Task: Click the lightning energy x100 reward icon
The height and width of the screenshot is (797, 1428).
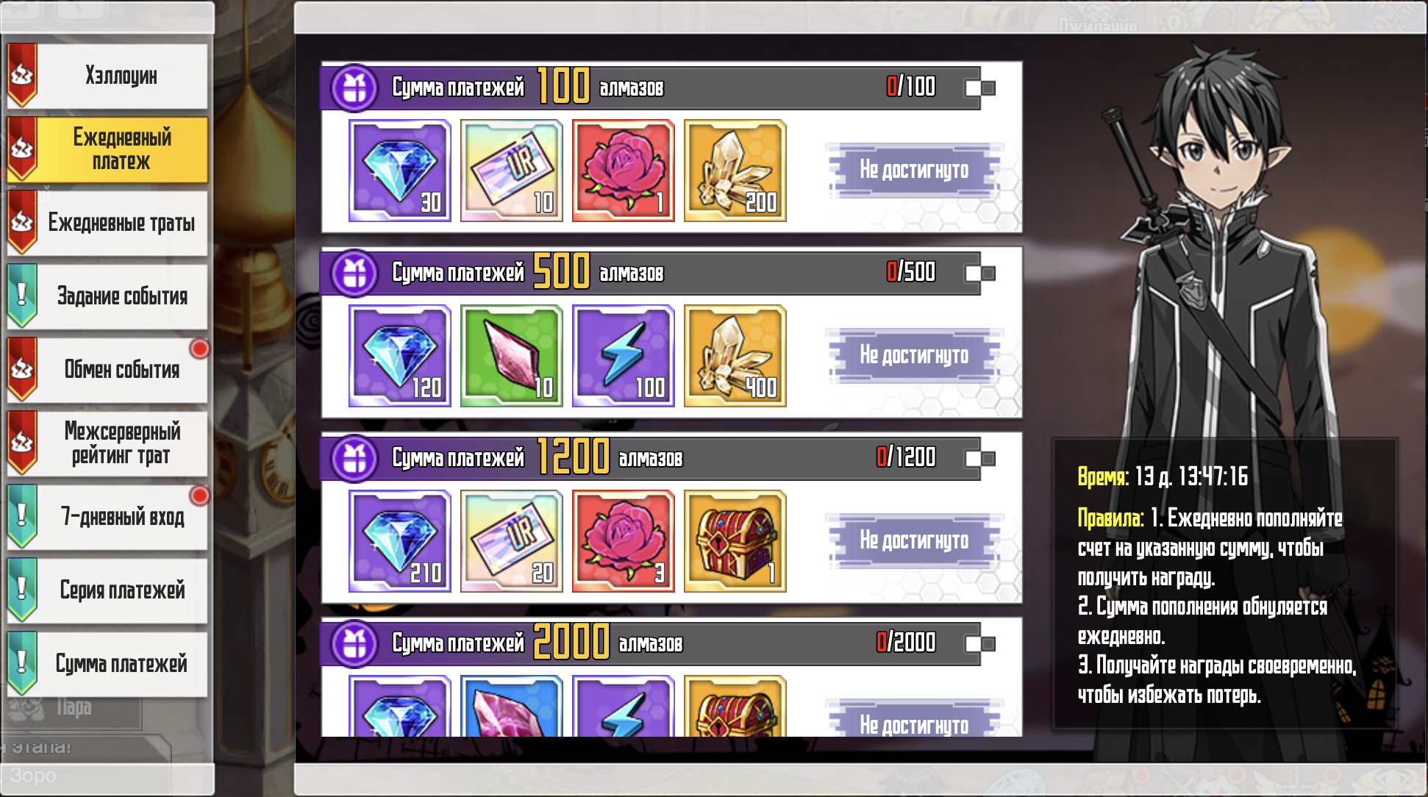Action: click(x=623, y=356)
